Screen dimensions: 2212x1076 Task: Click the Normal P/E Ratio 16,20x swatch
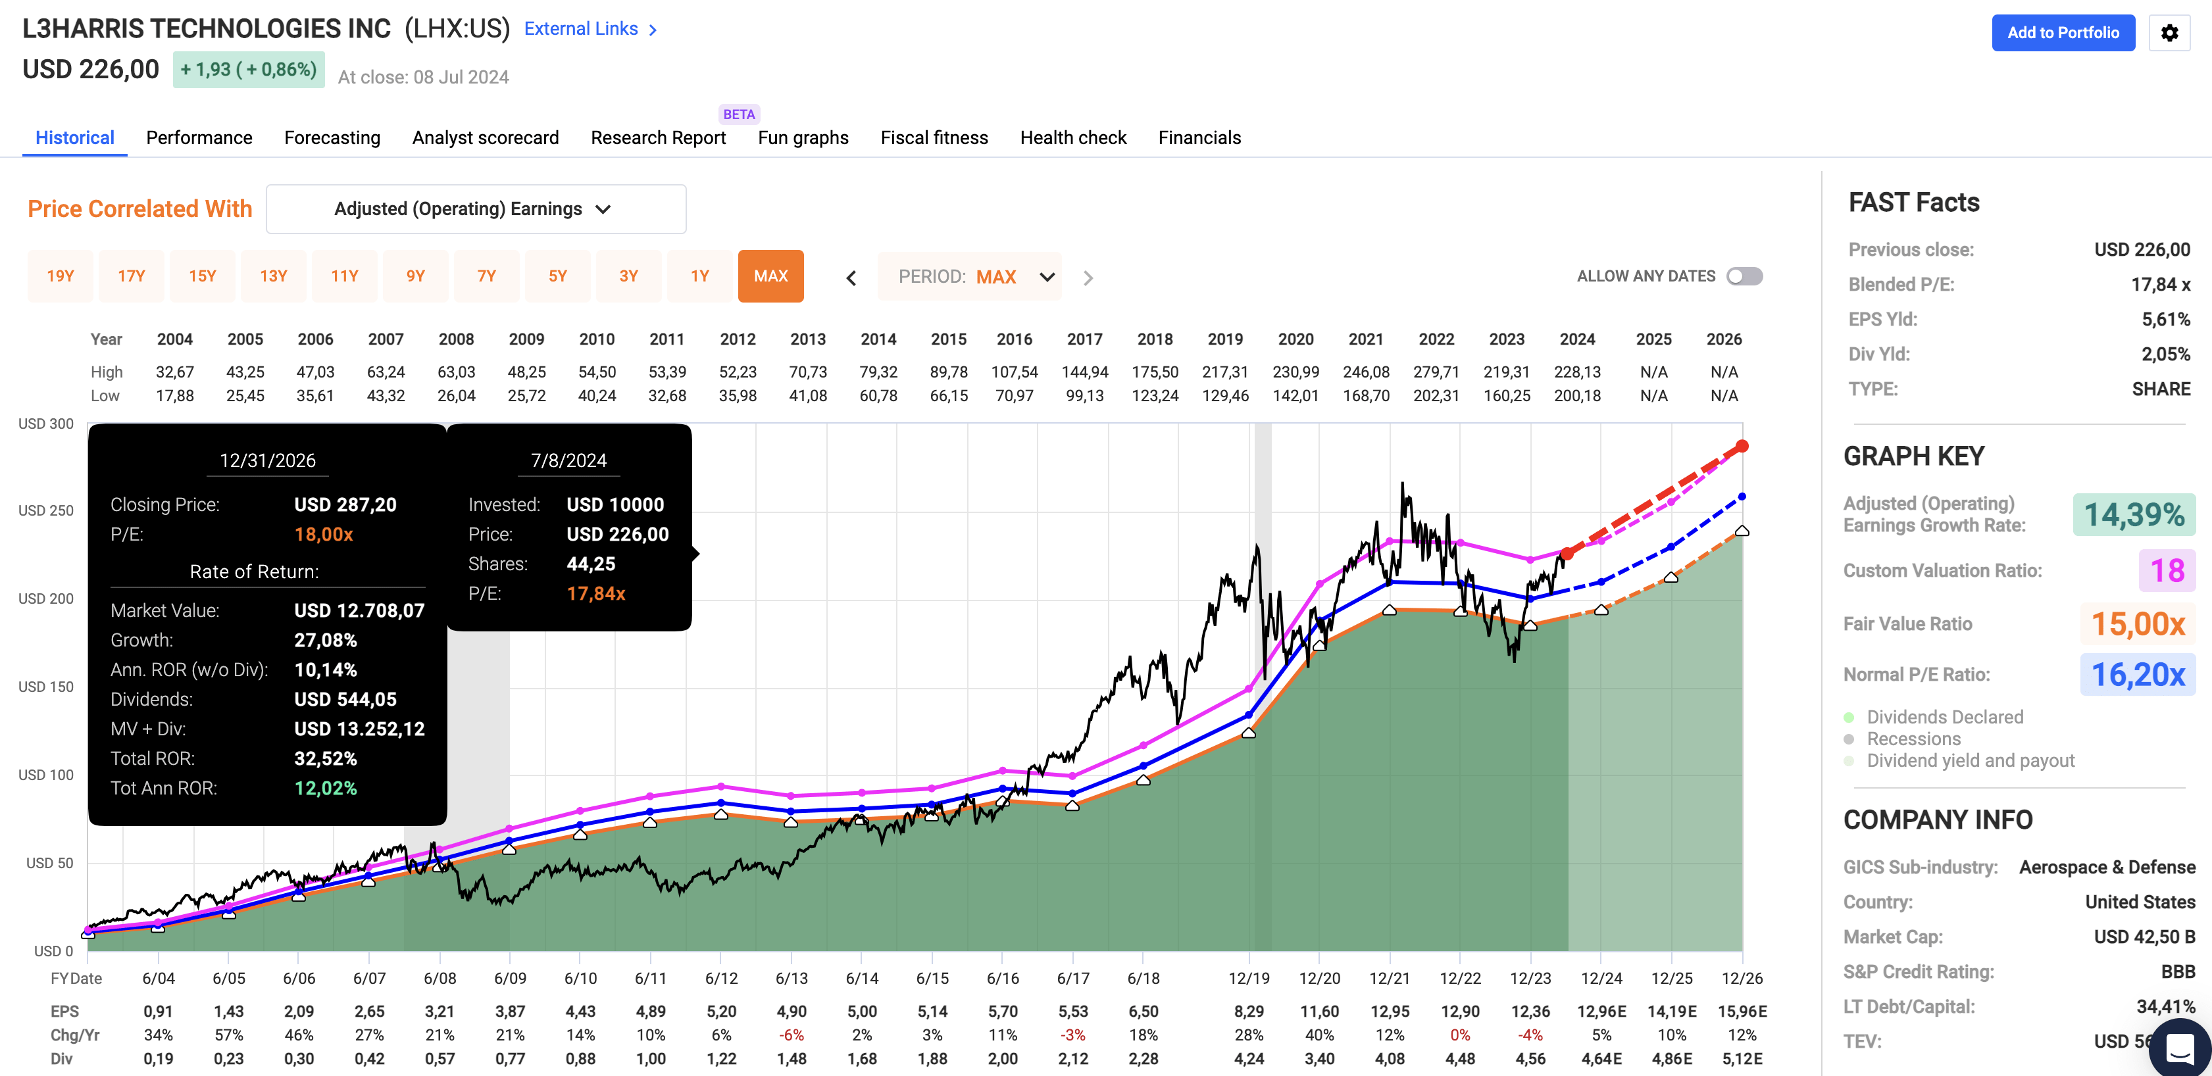pos(2137,674)
